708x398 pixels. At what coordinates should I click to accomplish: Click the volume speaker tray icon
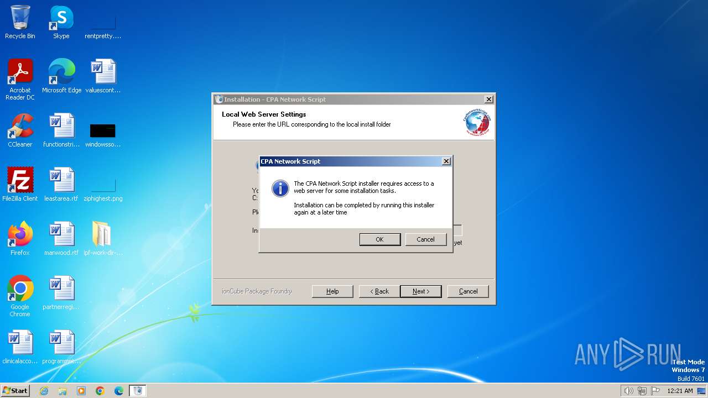pyautogui.click(x=628, y=391)
